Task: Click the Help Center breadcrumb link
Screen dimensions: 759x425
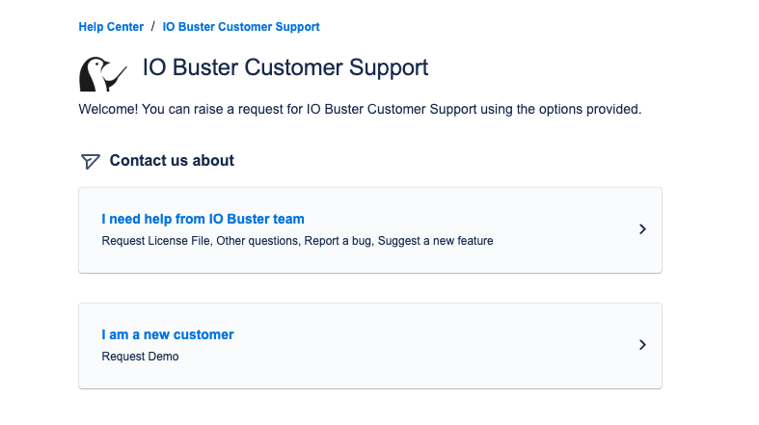Action: click(111, 27)
